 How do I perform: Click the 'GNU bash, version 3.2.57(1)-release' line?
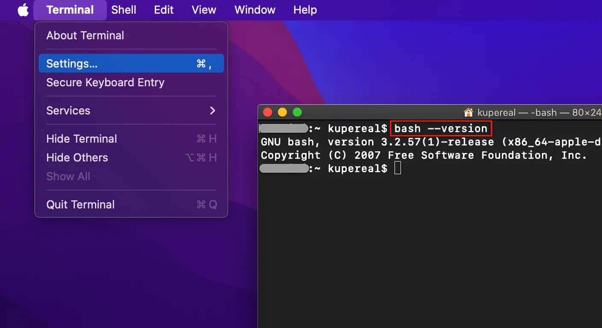click(x=431, y=142)
